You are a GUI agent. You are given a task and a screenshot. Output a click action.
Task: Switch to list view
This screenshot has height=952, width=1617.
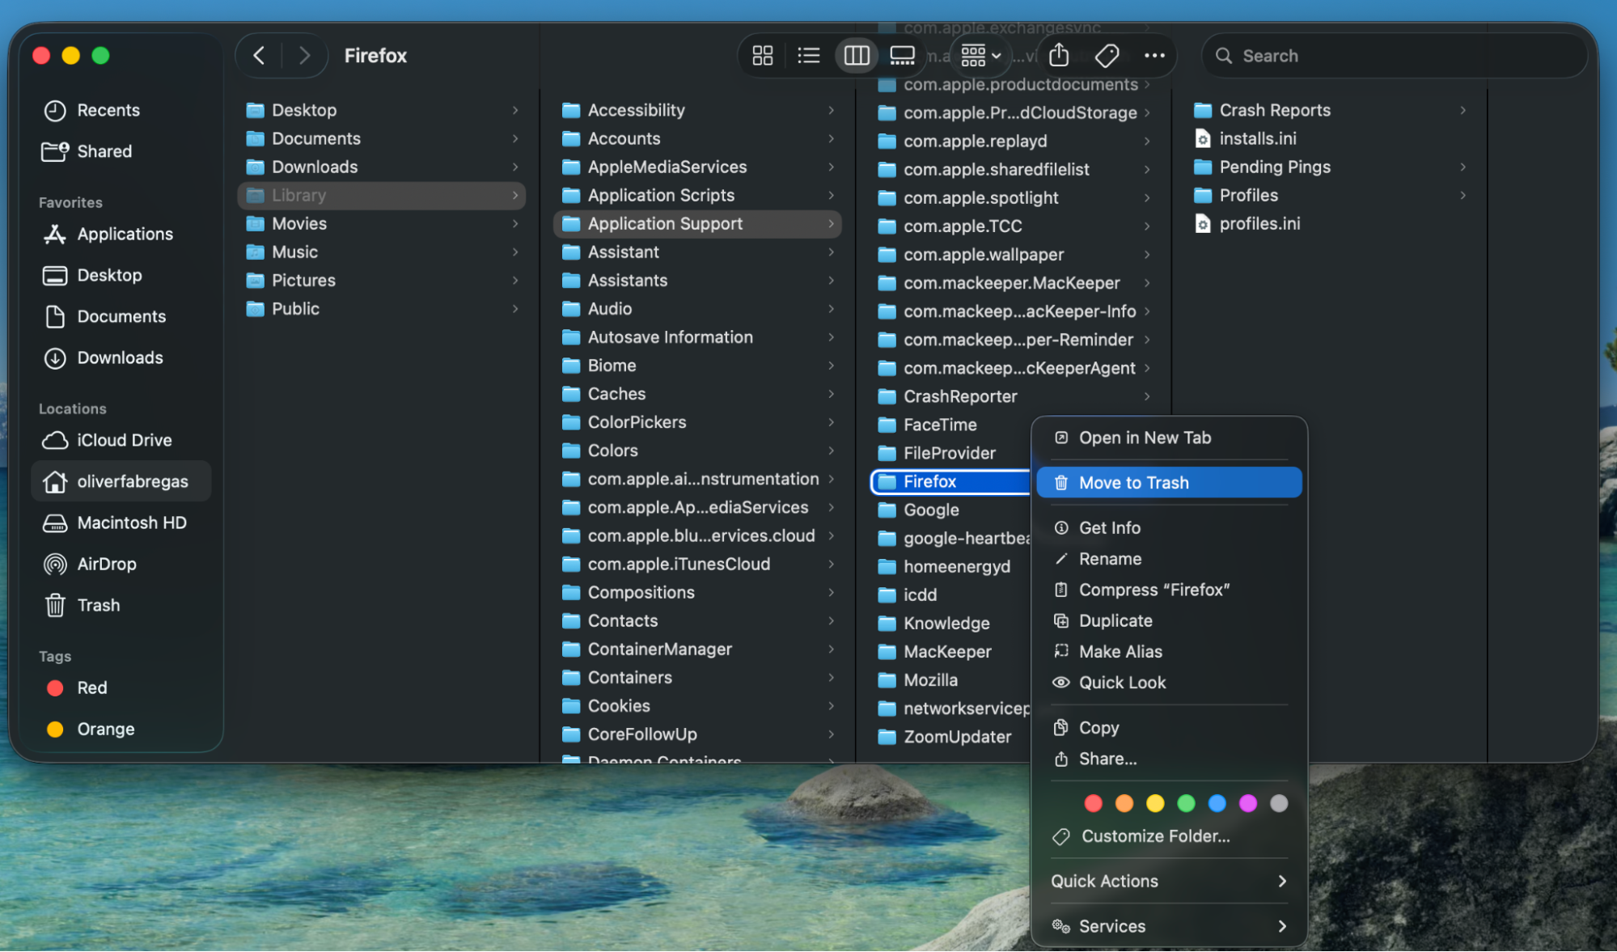click(808, 55)
